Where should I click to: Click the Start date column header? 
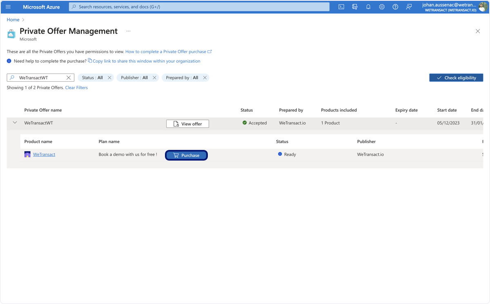(x=447, y=110)
